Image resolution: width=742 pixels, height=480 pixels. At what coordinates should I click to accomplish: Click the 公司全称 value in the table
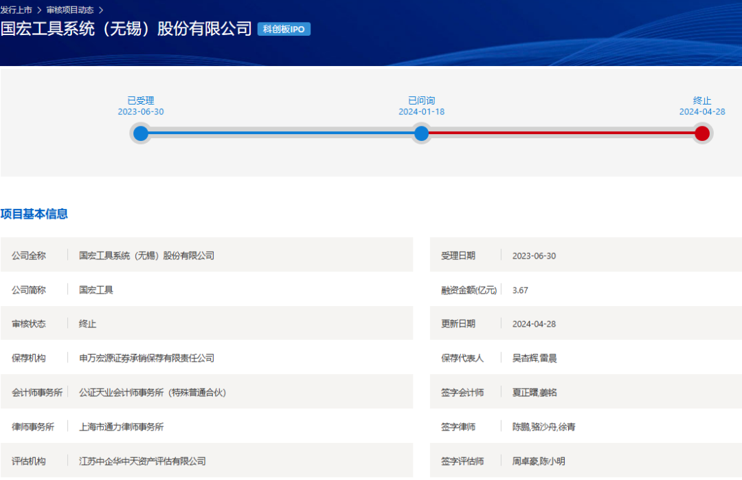147,256
